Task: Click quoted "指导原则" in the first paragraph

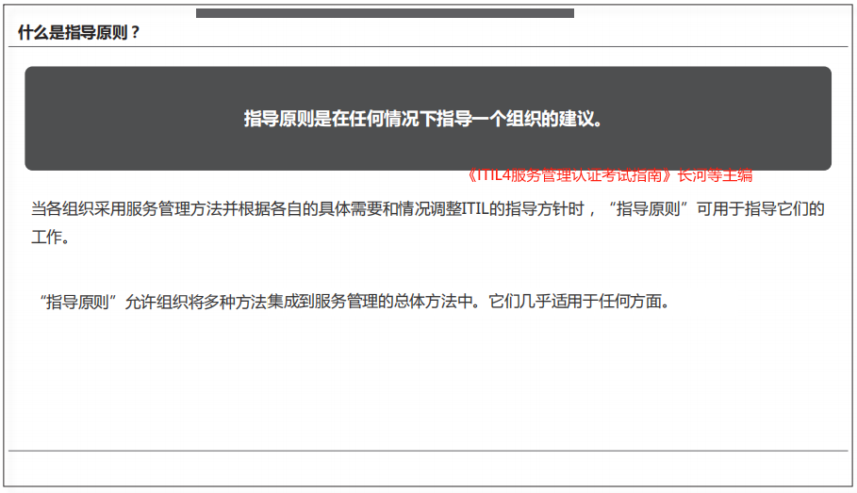Action: (x=651, y=209)
